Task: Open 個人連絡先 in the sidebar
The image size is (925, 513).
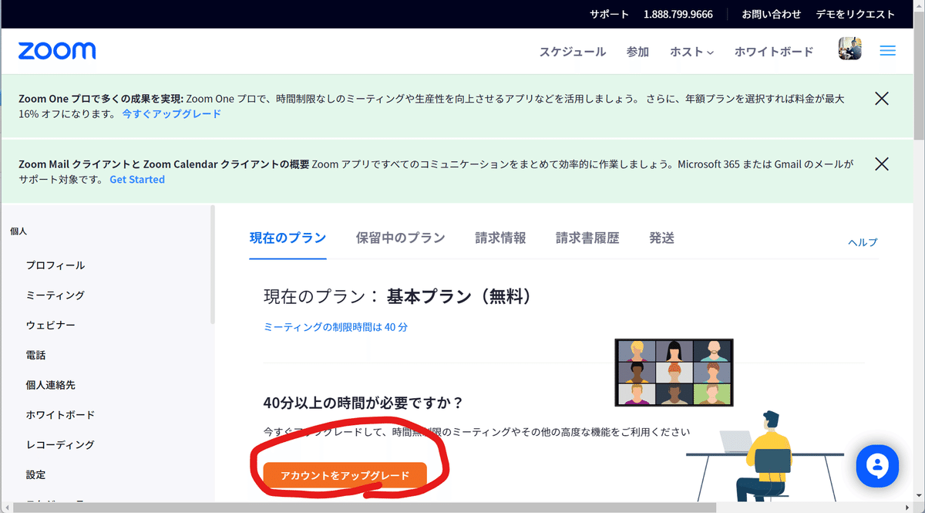Action: point(50,384)
